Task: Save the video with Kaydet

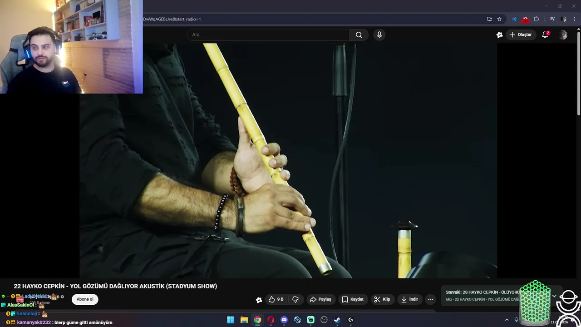Action: point(353,299)
